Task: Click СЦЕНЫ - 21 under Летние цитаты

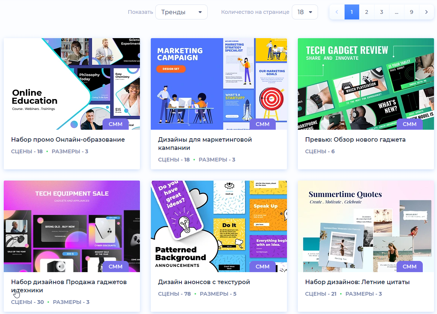Action: tap(321, 294)
